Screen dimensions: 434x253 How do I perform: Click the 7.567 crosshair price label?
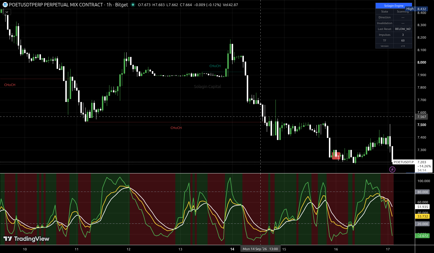click(x=422, y=117)
